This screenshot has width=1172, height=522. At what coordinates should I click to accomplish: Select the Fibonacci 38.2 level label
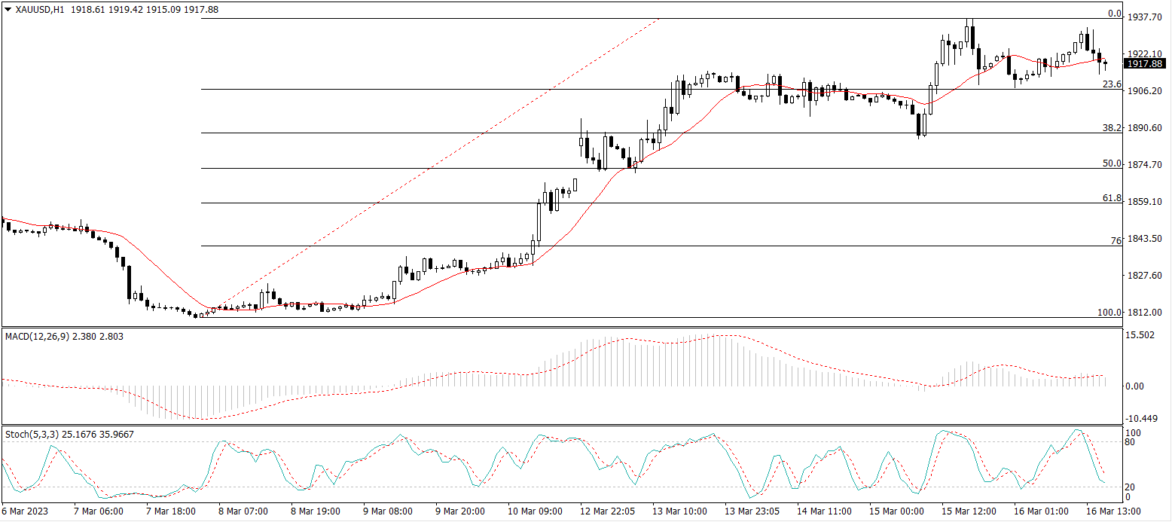click(x=1112, y=128)
